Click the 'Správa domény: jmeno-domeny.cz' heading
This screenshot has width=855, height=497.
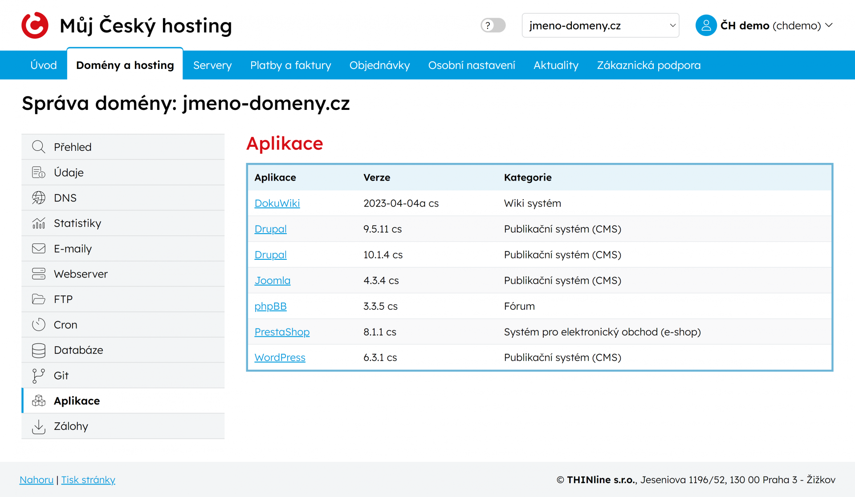(186, 103)
